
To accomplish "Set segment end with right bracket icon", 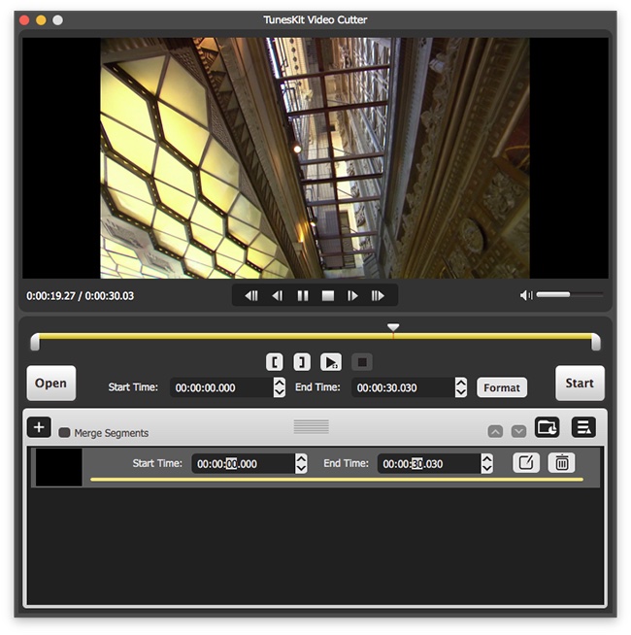I will tap(302, 362).
